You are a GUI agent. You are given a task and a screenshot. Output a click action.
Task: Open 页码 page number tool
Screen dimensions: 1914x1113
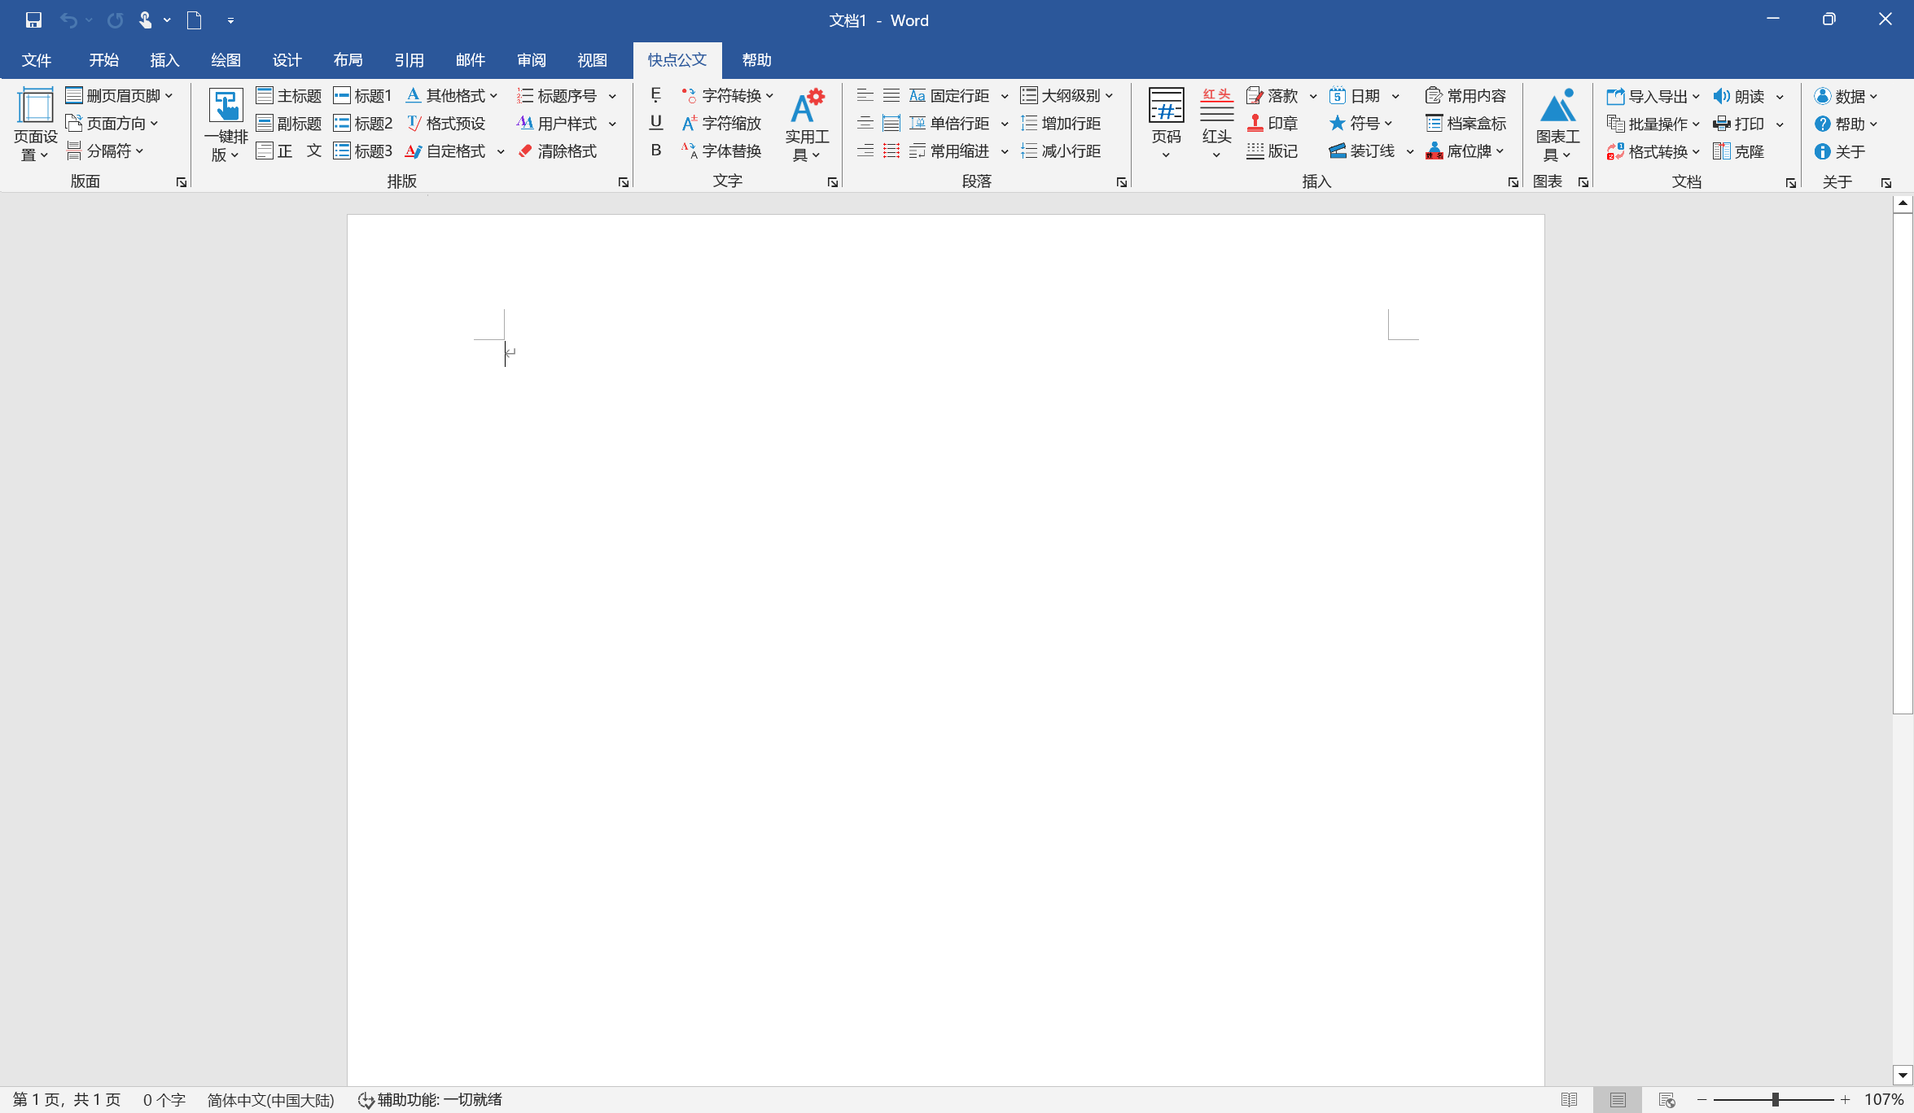[1166, 107]
